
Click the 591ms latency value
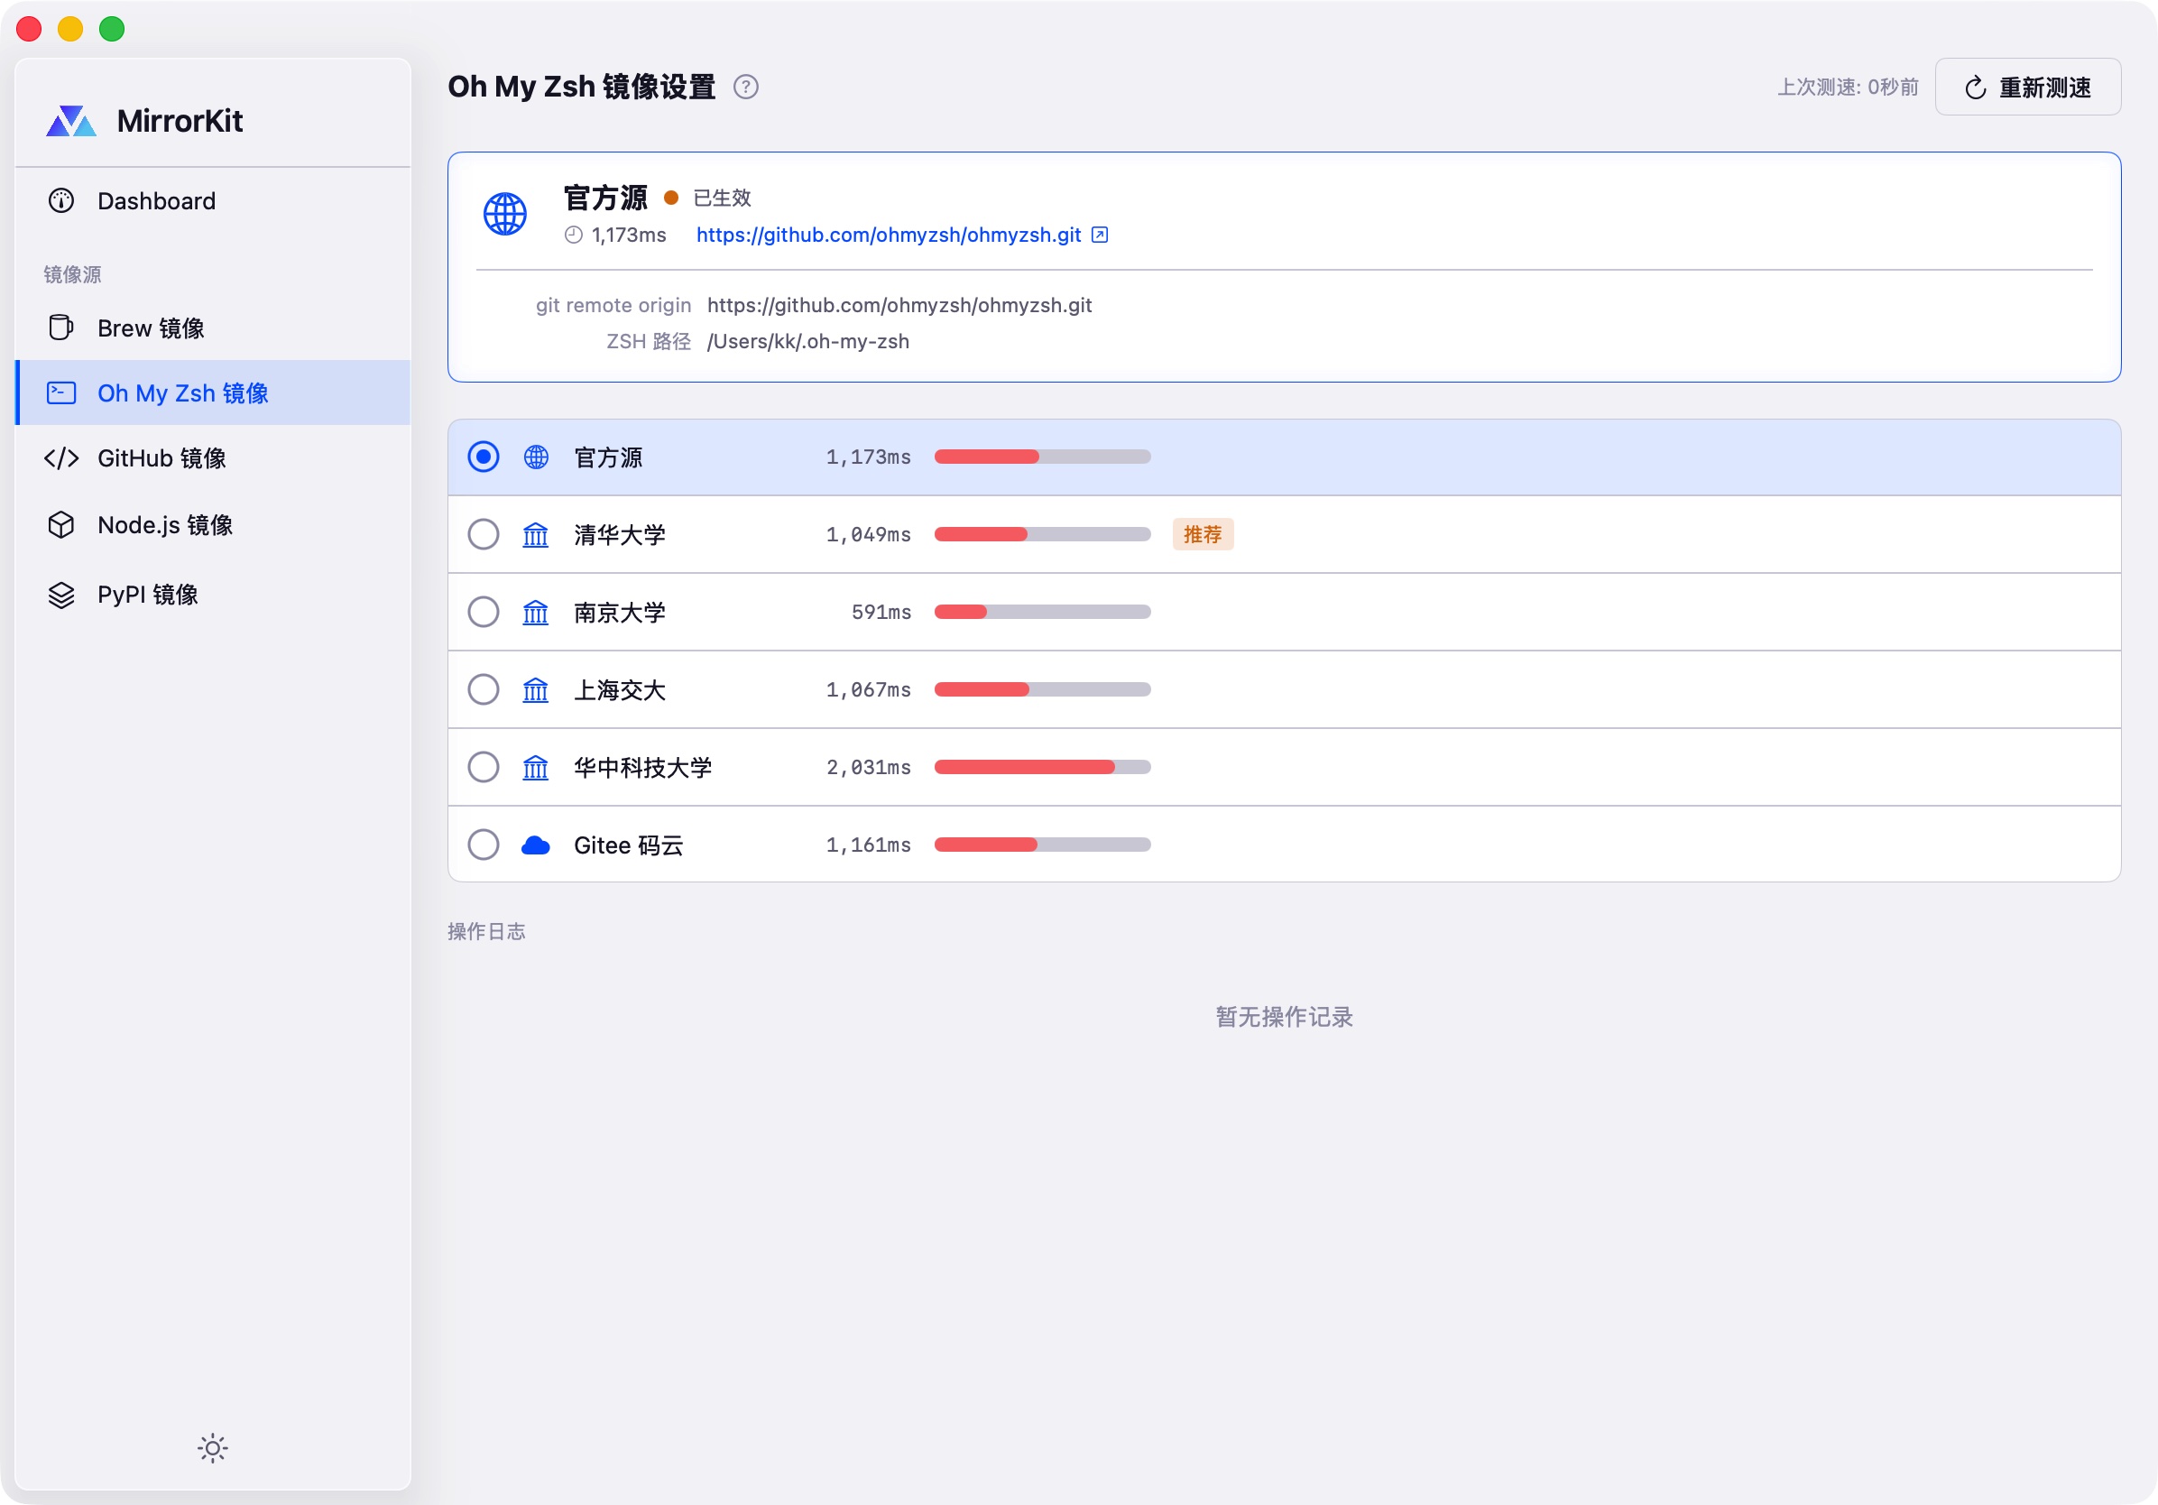tap(881, 613)
